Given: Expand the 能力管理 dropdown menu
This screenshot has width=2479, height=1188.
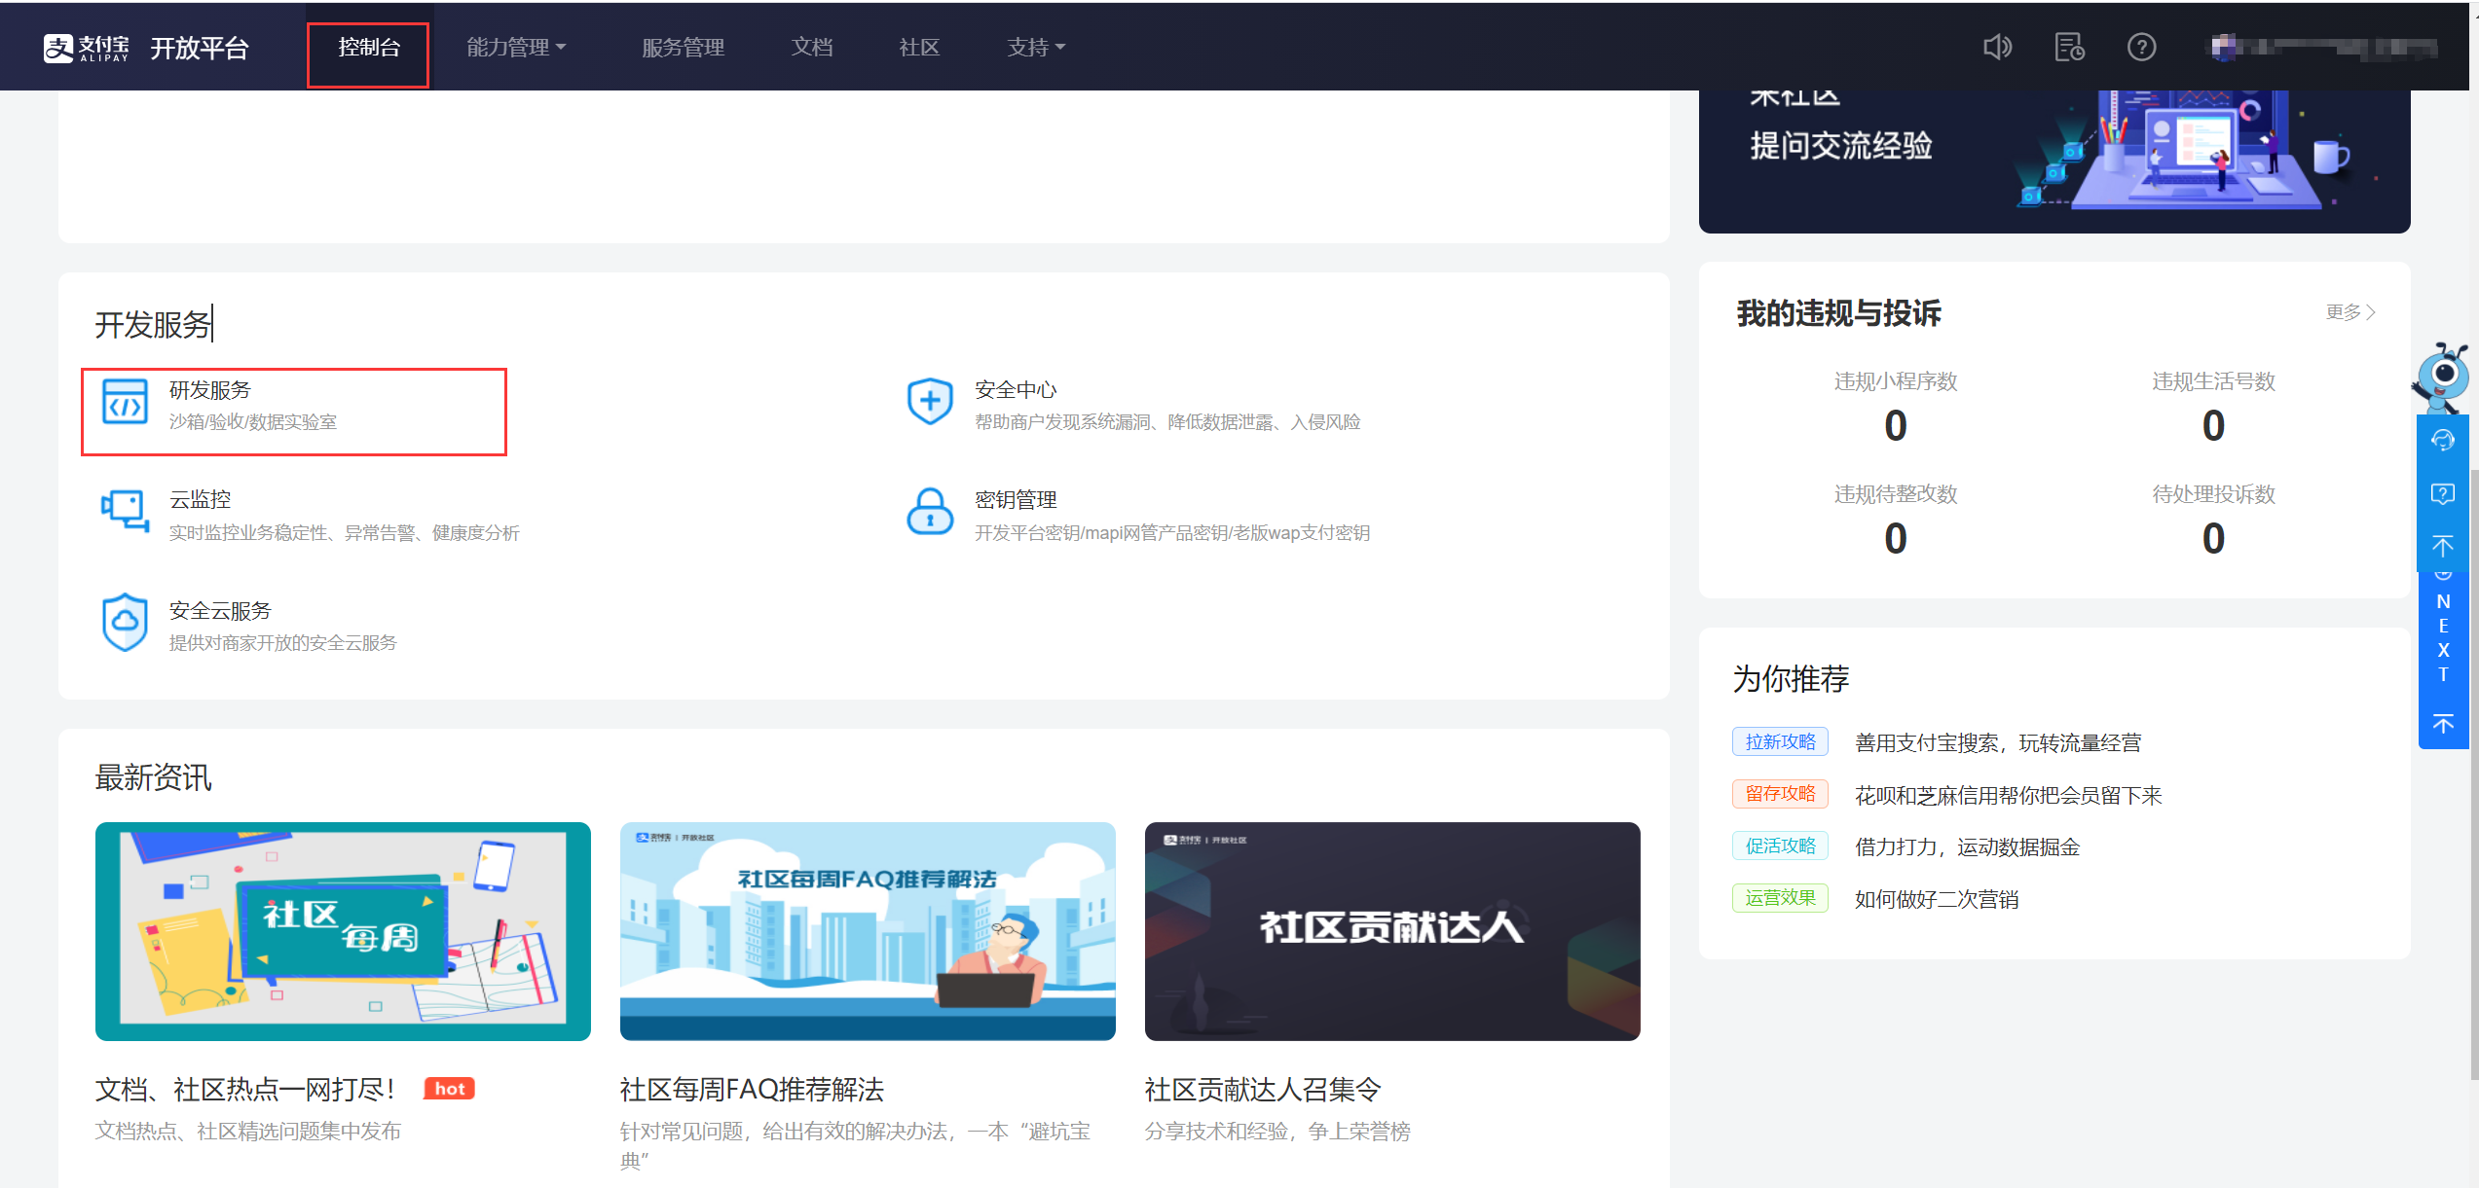Looking at the screenshot, I should (x=516, y=47).
